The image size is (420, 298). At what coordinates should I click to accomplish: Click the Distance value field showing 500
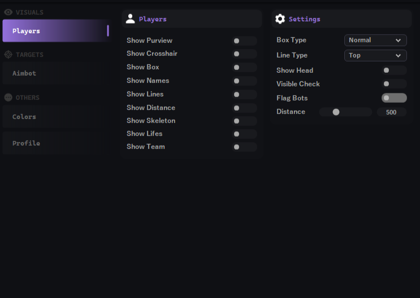click(x=391, y=112)
